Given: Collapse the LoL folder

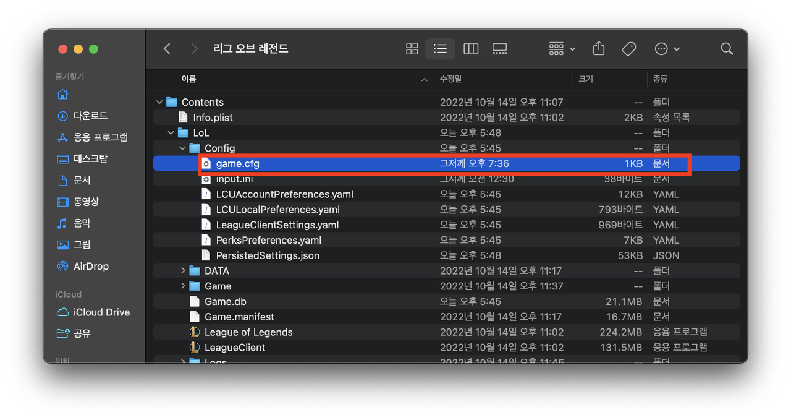Looking at the screenshot, I should [x=171, y=133].
